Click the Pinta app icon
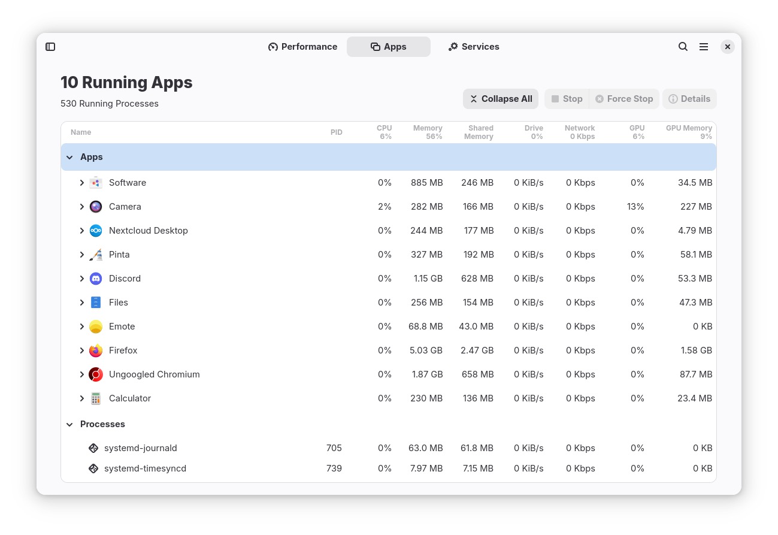This screenshot has height=535, width=778. click(96, 255)
